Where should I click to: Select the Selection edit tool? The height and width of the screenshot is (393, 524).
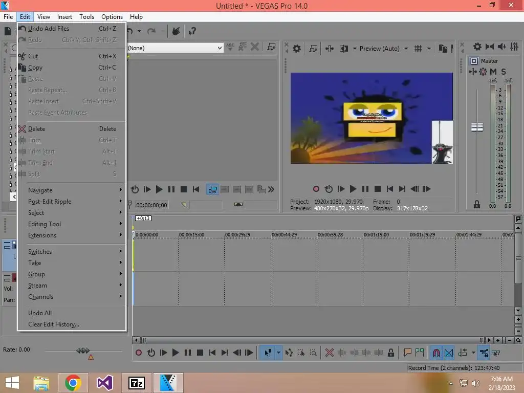[301, 353]
